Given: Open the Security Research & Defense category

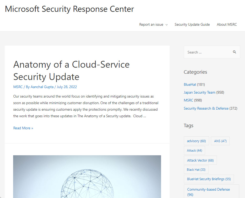Looking at the screenshot, I should click(206, 108).
